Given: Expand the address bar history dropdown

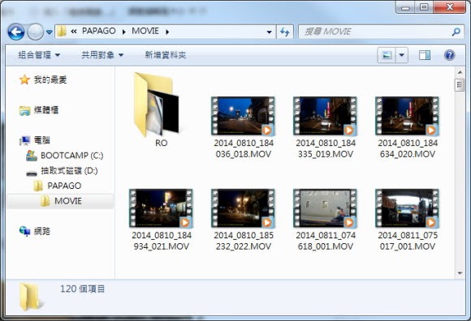Looking at the screenshot, I should coord(269,32).
